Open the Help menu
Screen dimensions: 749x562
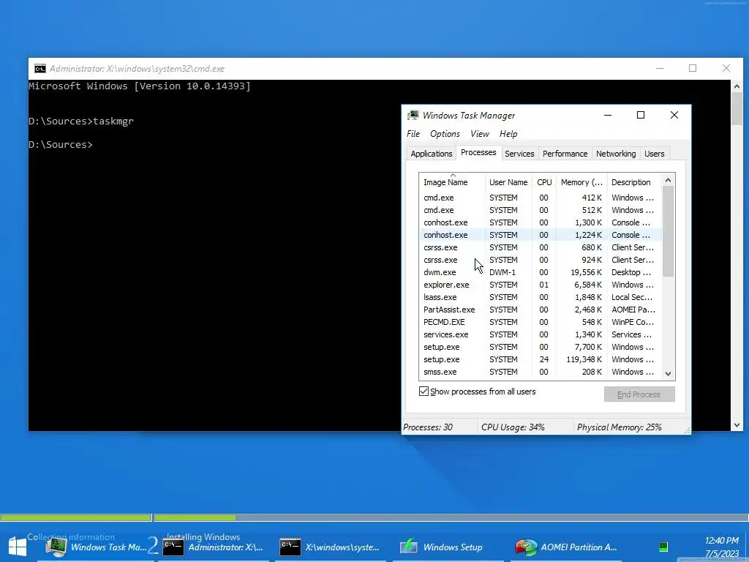pos(508,134)
